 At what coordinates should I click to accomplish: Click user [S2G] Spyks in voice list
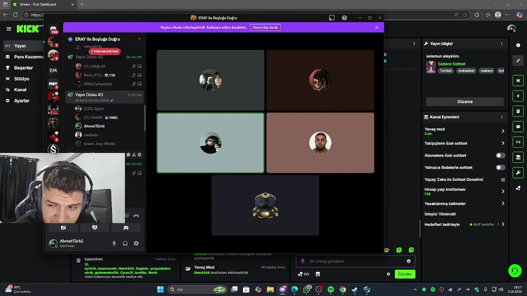coord(94,109)
